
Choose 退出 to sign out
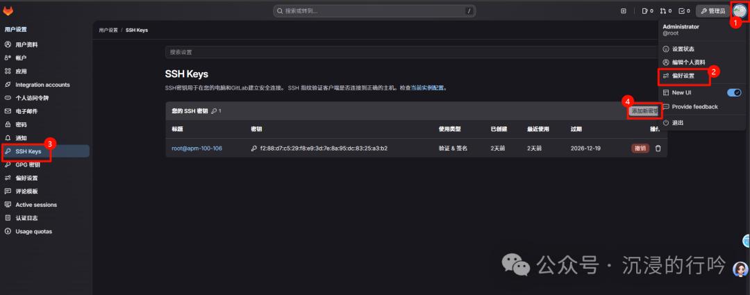click(701, 123)
